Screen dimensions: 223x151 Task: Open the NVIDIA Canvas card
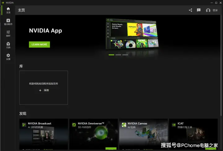[143, 134]
